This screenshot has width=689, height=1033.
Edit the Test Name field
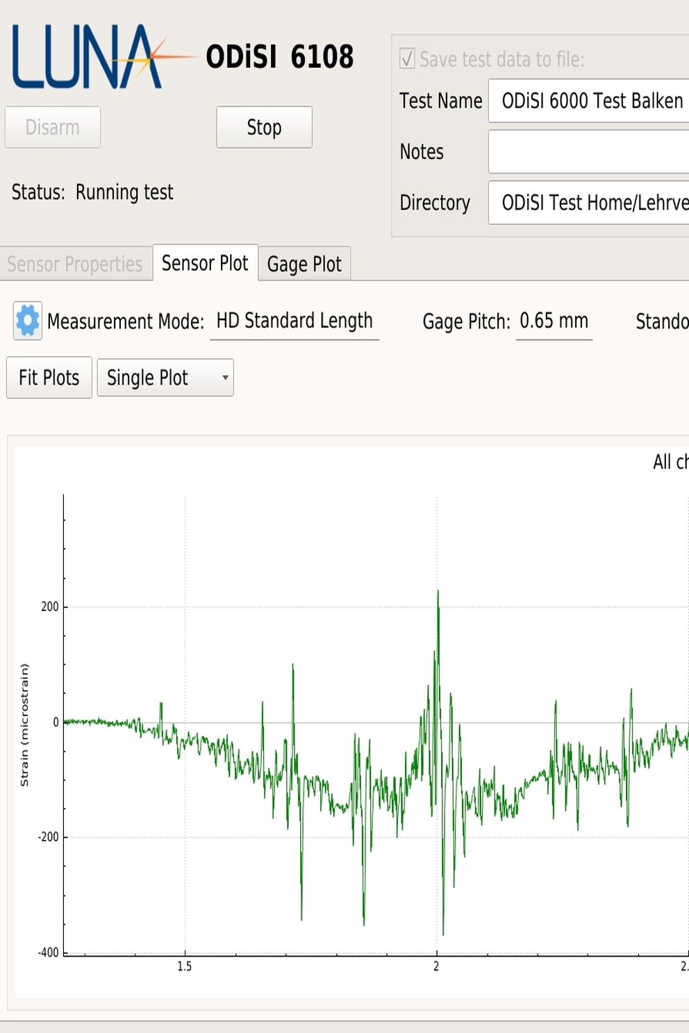pyautogui.click(x=589, y=101)
